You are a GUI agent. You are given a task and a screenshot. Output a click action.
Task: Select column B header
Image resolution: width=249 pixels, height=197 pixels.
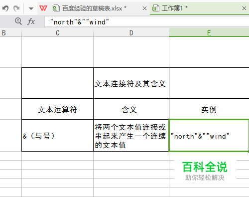[11, 32]
